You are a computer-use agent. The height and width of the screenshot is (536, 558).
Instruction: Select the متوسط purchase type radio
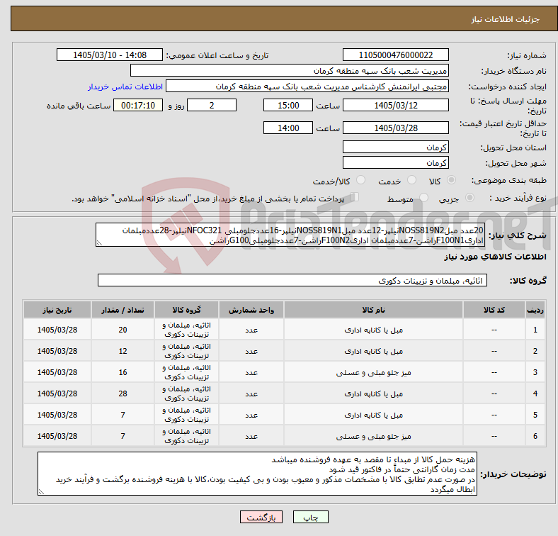(424, 197)
